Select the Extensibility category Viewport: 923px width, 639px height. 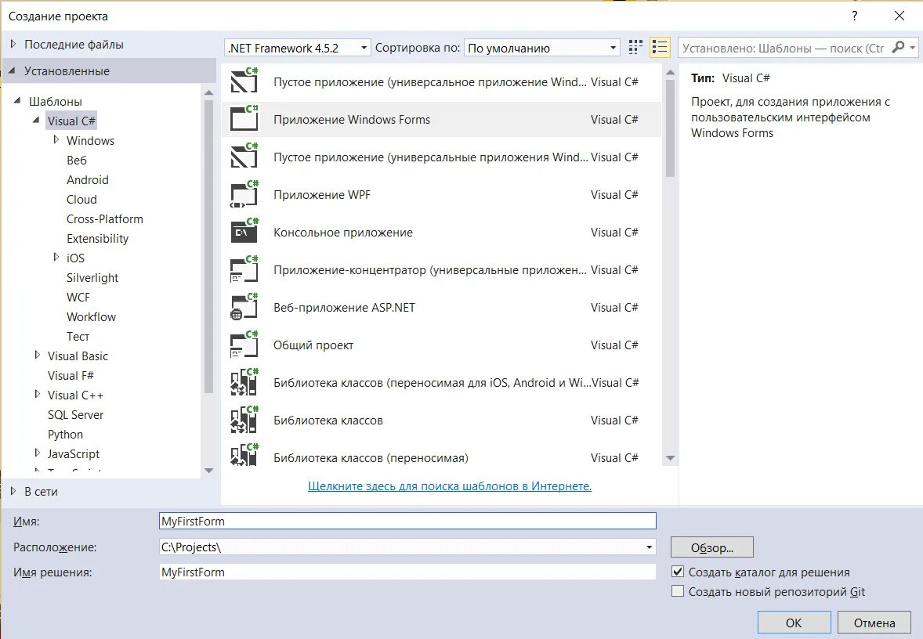click(x=97, y=238)
